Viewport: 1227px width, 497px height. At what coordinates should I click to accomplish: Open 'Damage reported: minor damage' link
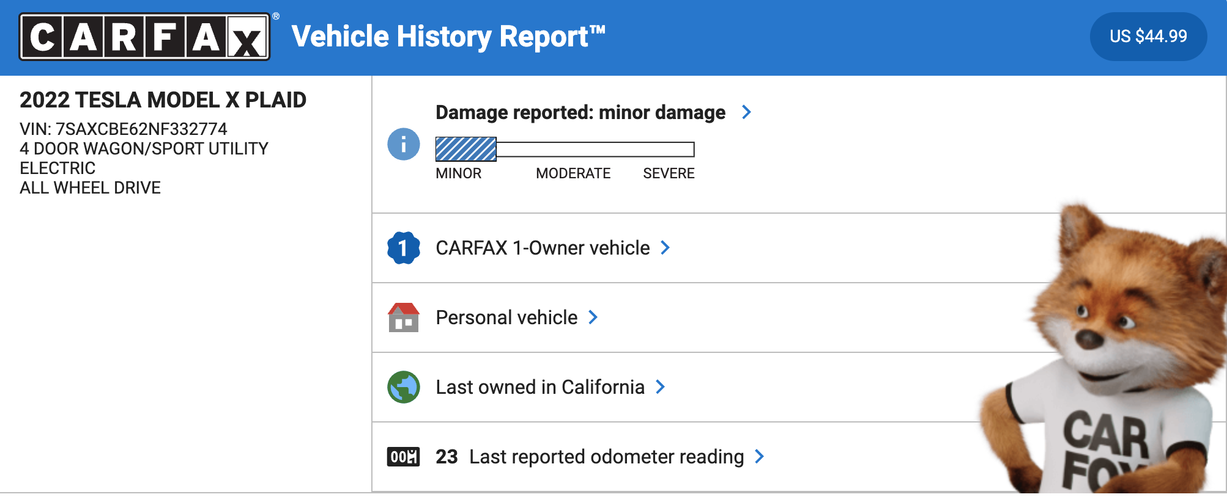(580, 112)
